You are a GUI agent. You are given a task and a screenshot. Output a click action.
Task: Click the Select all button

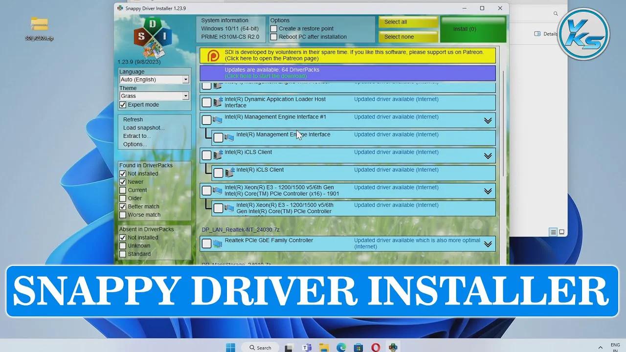(408, 22)
